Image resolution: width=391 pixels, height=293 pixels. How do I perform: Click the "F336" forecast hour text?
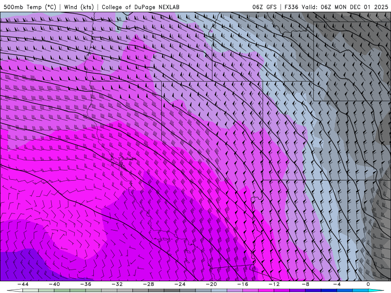point(291,7)
